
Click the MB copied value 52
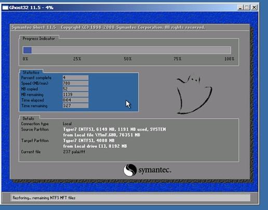(75, 89)
